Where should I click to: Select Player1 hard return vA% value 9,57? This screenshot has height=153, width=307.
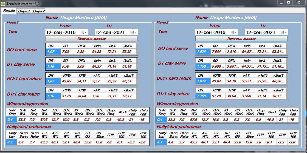pyautogui.click(x=98, y=81)
